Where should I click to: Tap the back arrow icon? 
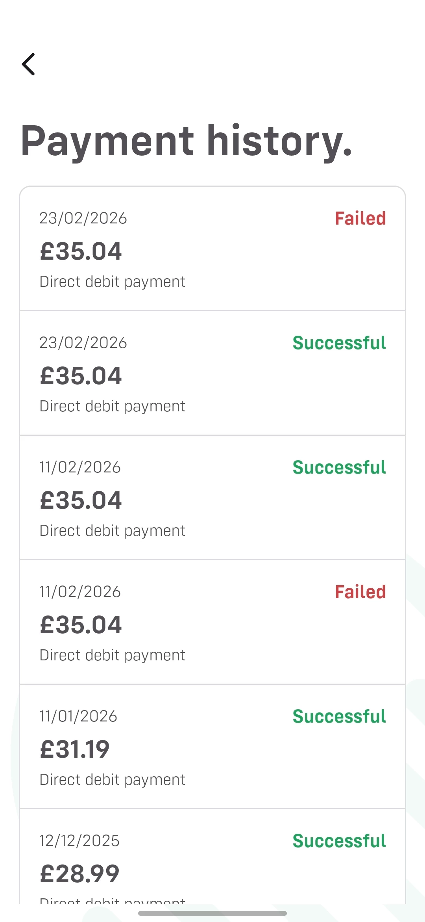[x=28, y=64]
